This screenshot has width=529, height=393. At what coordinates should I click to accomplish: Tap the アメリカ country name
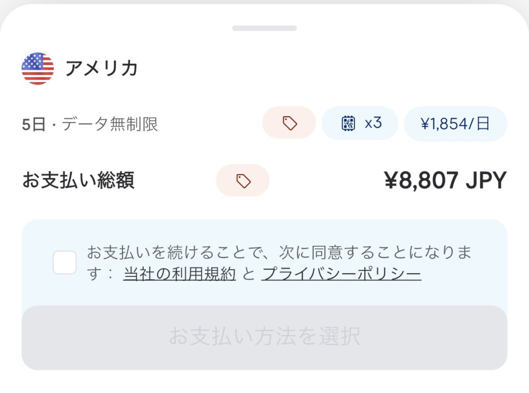coord(101,68)
